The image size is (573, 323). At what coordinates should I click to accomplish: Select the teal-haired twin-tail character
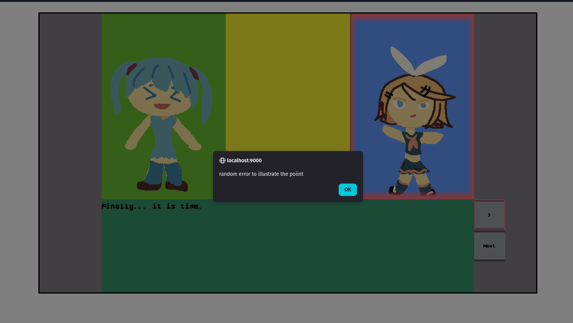(162, 124)
